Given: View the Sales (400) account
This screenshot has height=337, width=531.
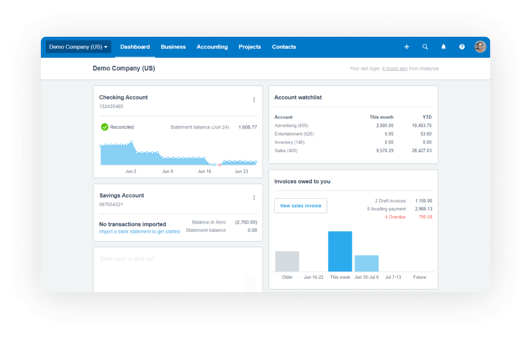Looking at the screenshot, I should (285, 151).
